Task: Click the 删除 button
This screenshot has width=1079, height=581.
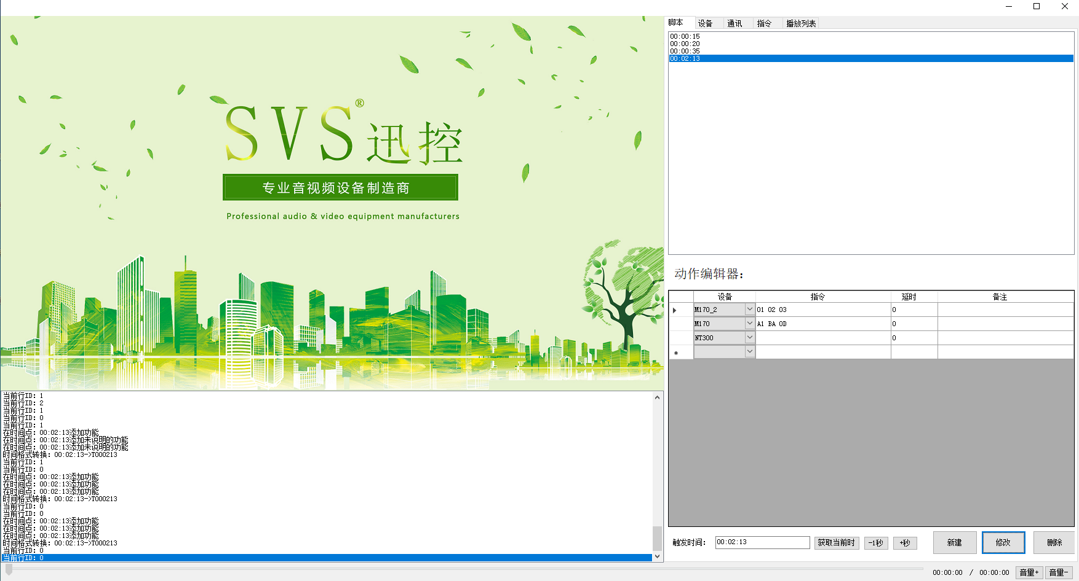Action: [1054, 543]
